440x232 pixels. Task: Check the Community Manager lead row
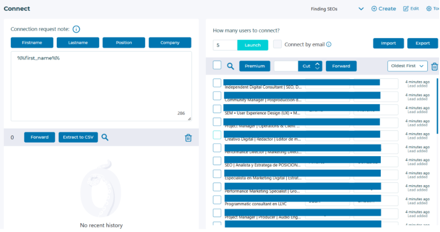coord(217,96)
